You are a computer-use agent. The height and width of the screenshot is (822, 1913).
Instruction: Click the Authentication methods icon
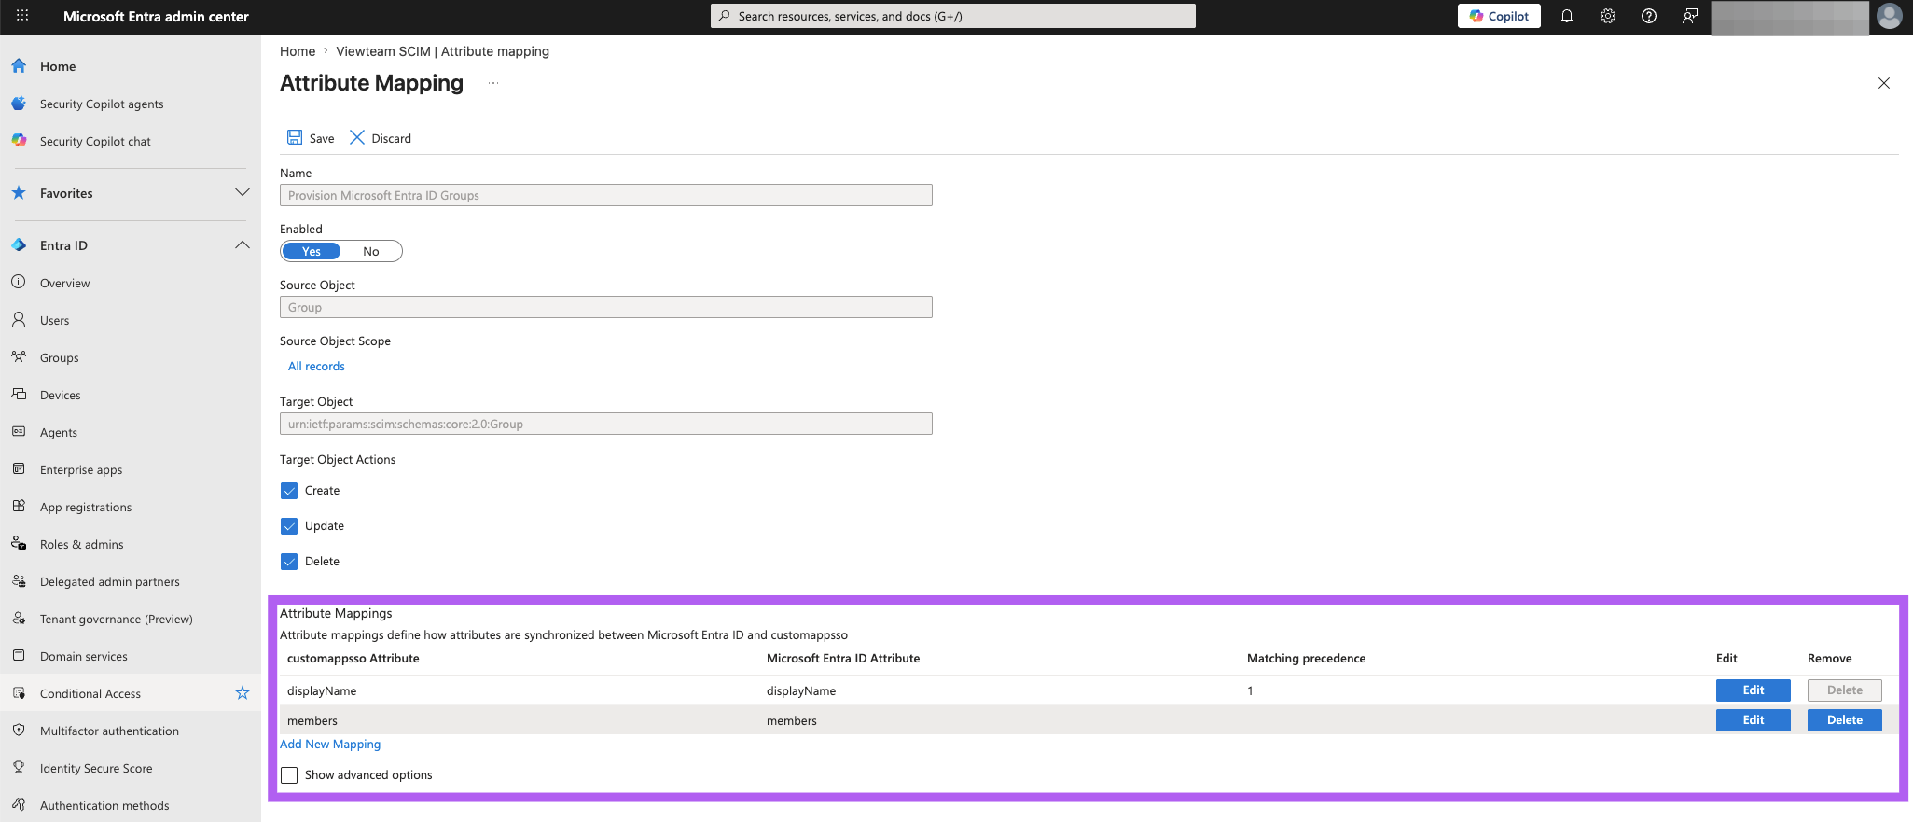[19, 804]
